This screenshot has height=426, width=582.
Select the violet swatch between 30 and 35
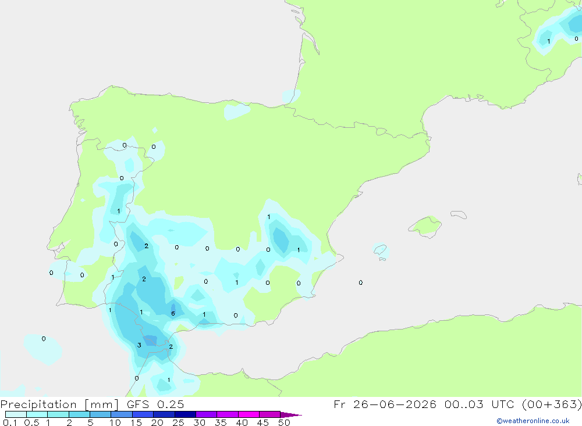tap(207, 414)
